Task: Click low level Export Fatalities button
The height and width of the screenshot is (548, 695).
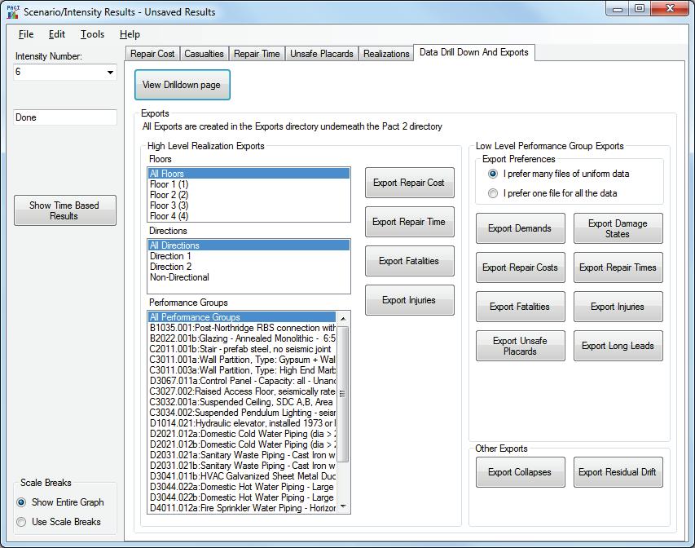Action: (521, 307)
